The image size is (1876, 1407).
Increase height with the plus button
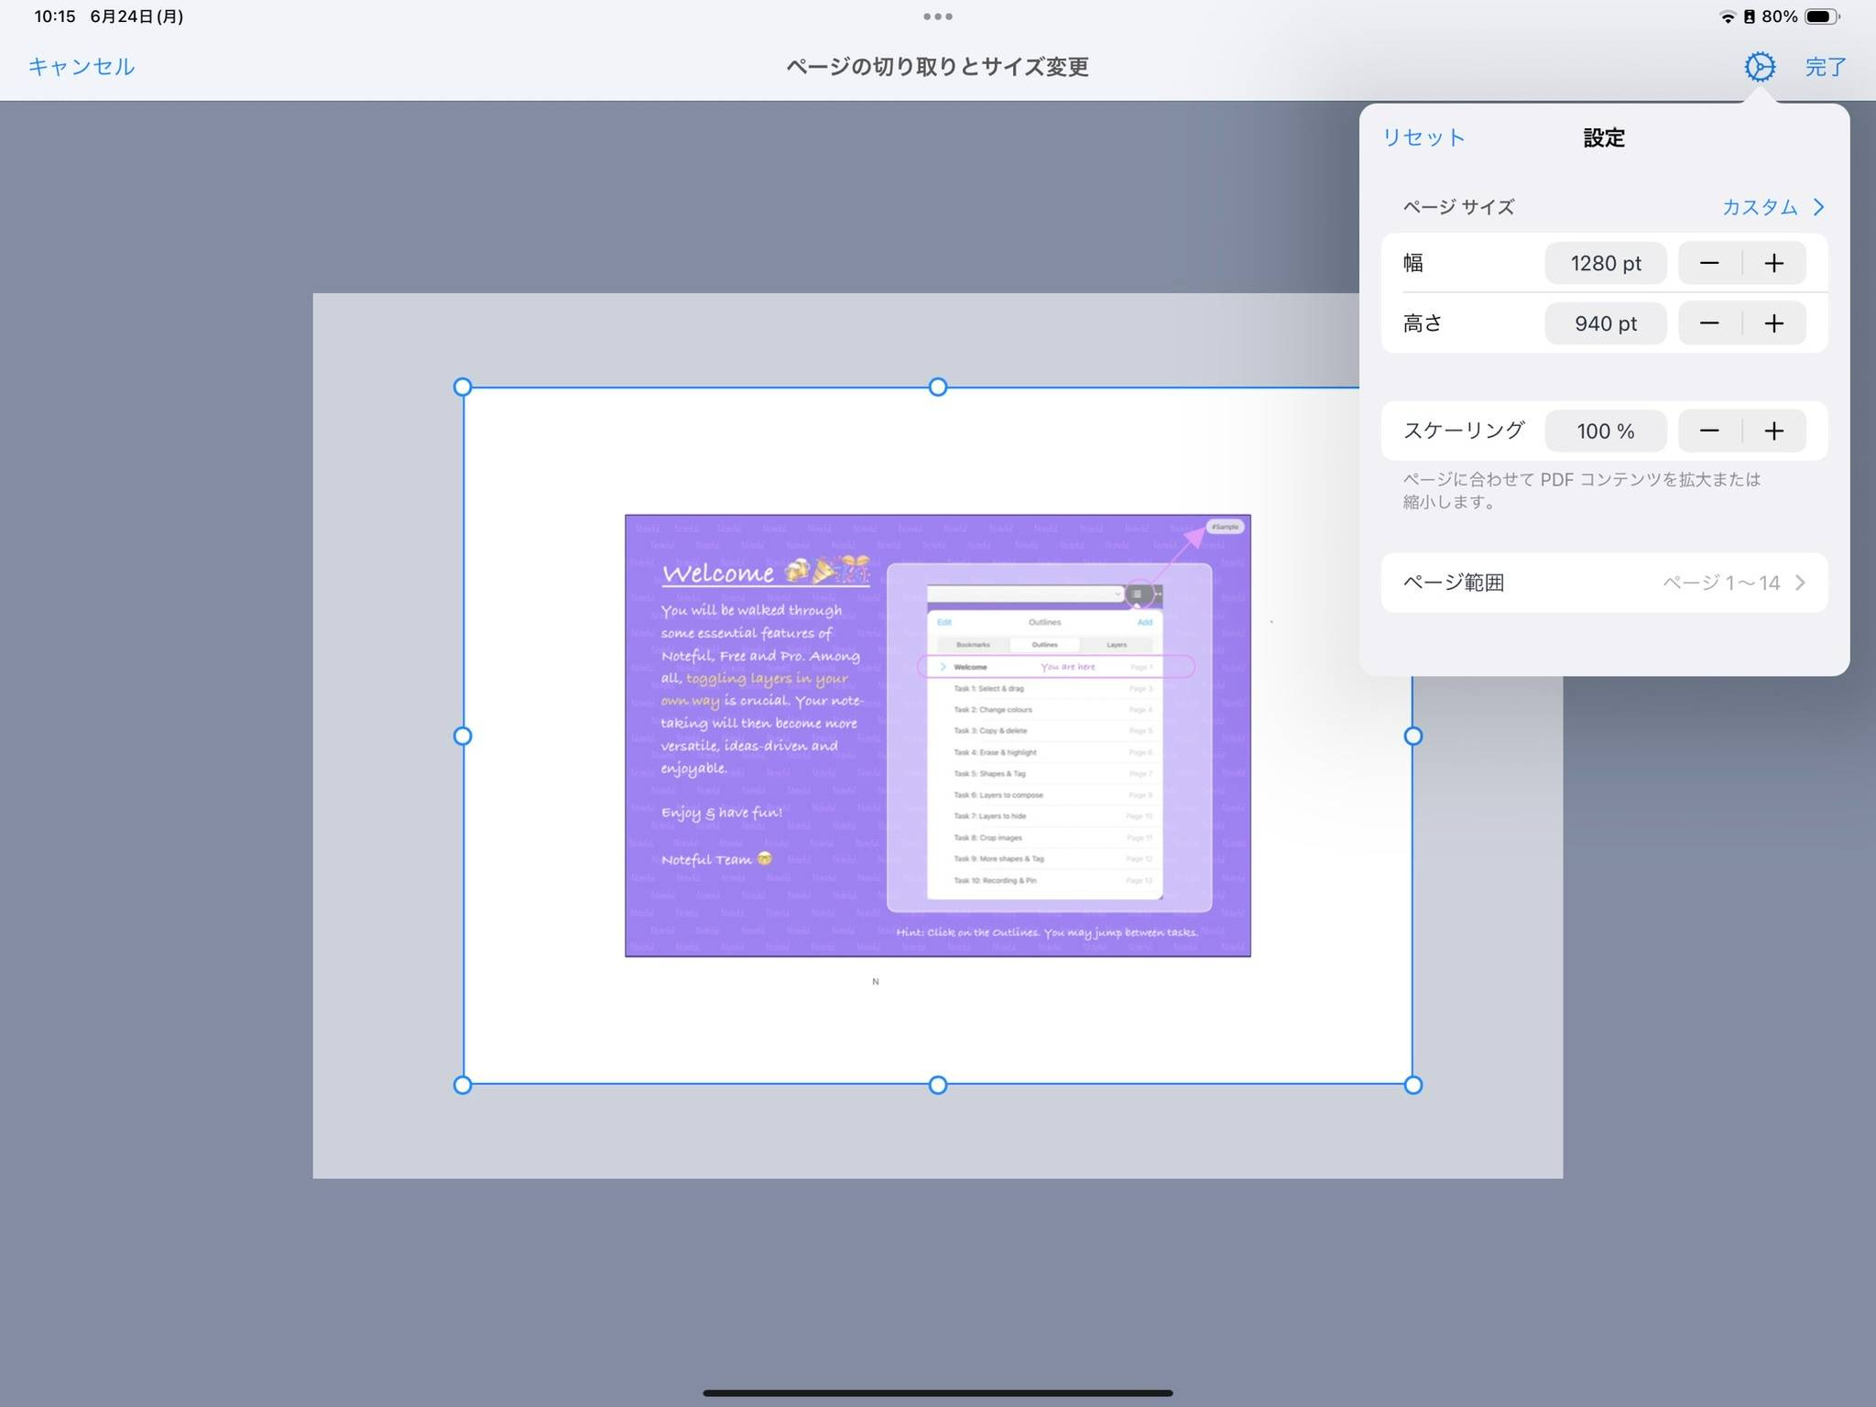(1774, 323)
